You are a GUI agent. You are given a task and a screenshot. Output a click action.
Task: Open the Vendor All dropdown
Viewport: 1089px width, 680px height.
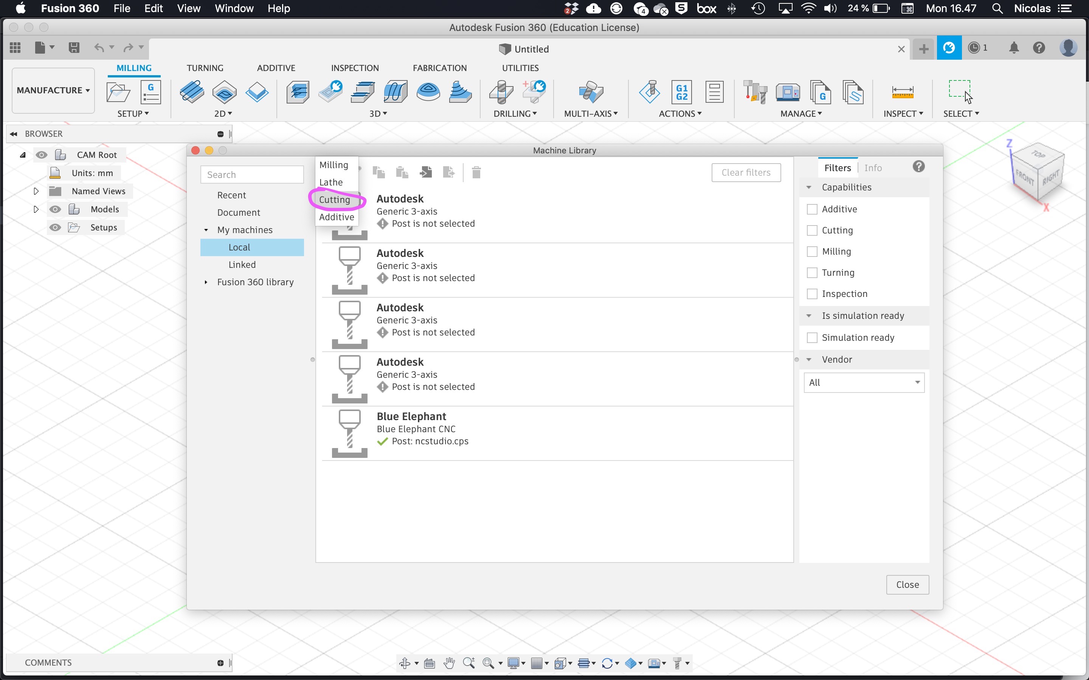click(x=864, y=383)
